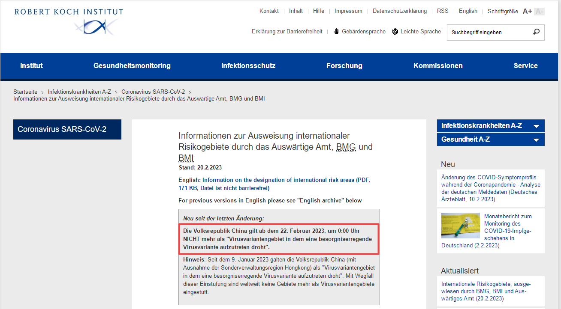Viewport: 561px width, 309px height.
Task: Open the RSS feed link
Action: pyautogui.click(x=443, y=11)
